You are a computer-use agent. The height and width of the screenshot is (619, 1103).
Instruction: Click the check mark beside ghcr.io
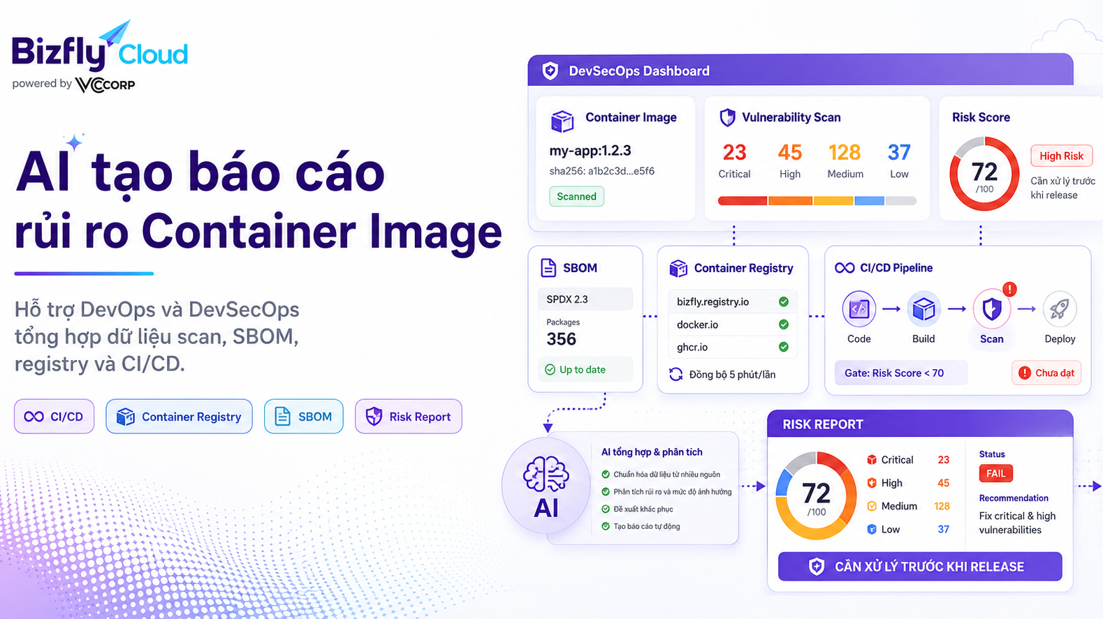click(784, 347)
